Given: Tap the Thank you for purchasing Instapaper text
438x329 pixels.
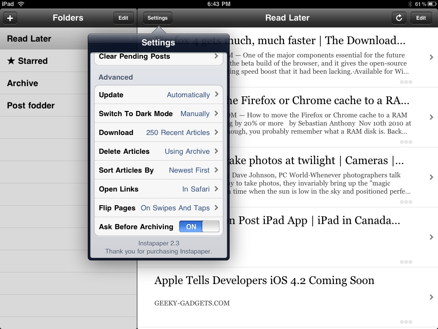Looking at the screenshot, I should 159,251.
